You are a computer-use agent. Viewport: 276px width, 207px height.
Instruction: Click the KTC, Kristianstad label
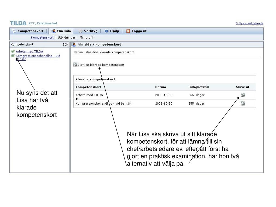(43, 23)
